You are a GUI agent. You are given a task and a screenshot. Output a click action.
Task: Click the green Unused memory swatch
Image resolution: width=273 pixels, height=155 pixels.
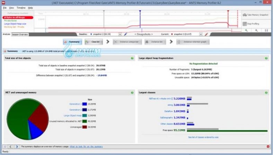point(85,121)
